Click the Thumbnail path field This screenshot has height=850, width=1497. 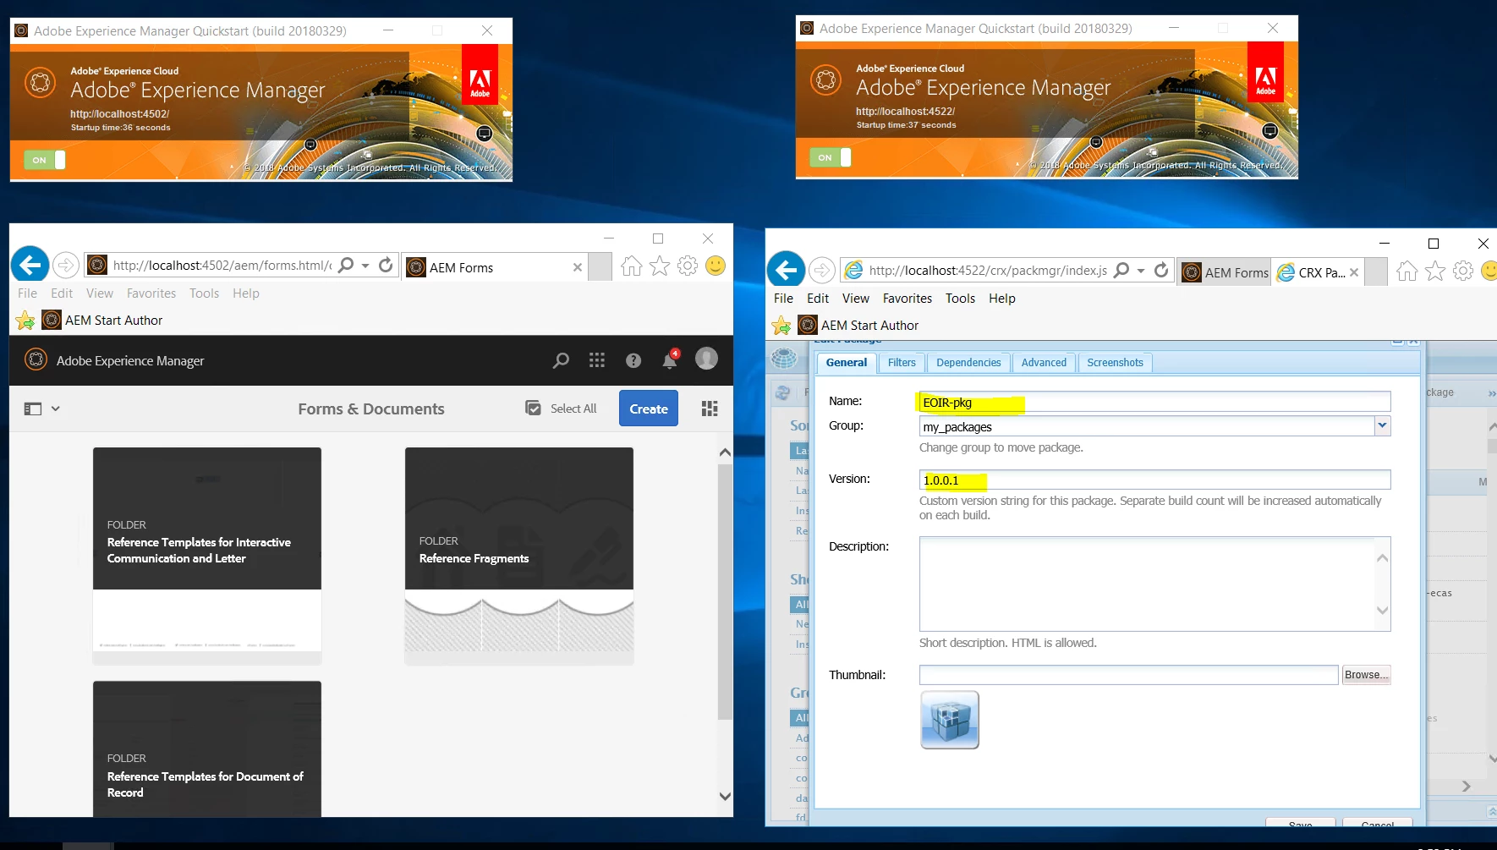pyautogui.click(x=1128, y=675)
